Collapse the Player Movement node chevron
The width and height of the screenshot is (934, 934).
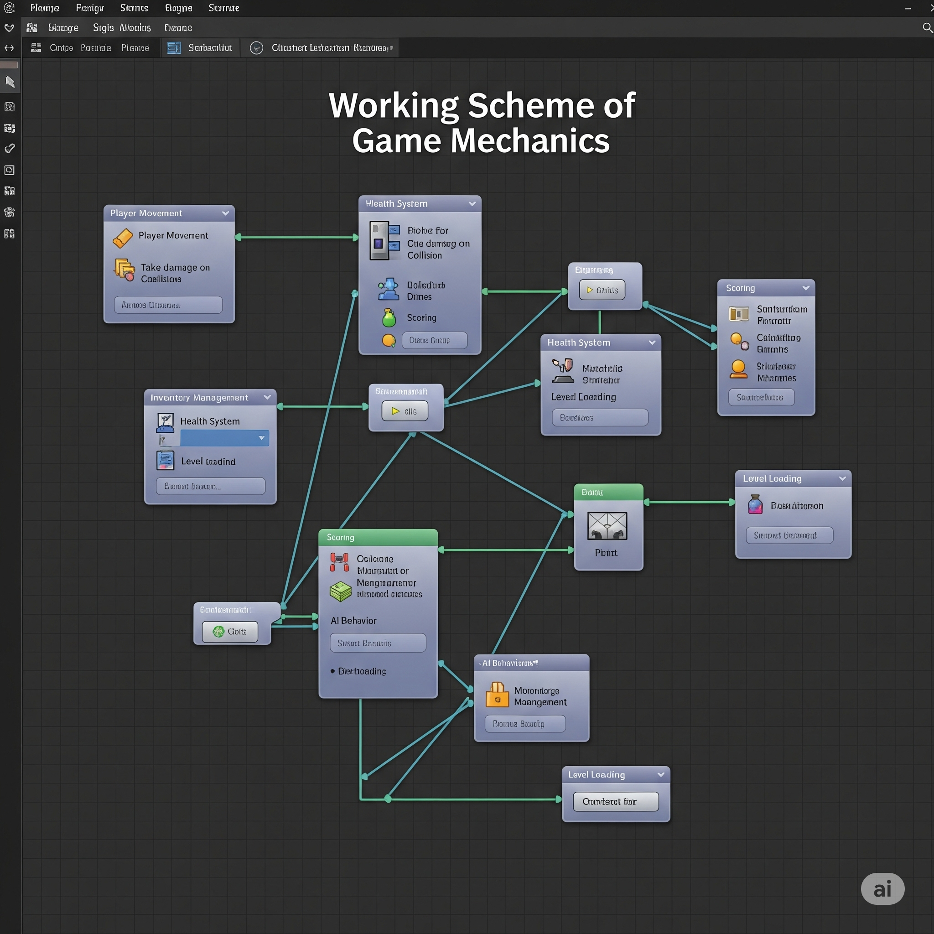225,213
